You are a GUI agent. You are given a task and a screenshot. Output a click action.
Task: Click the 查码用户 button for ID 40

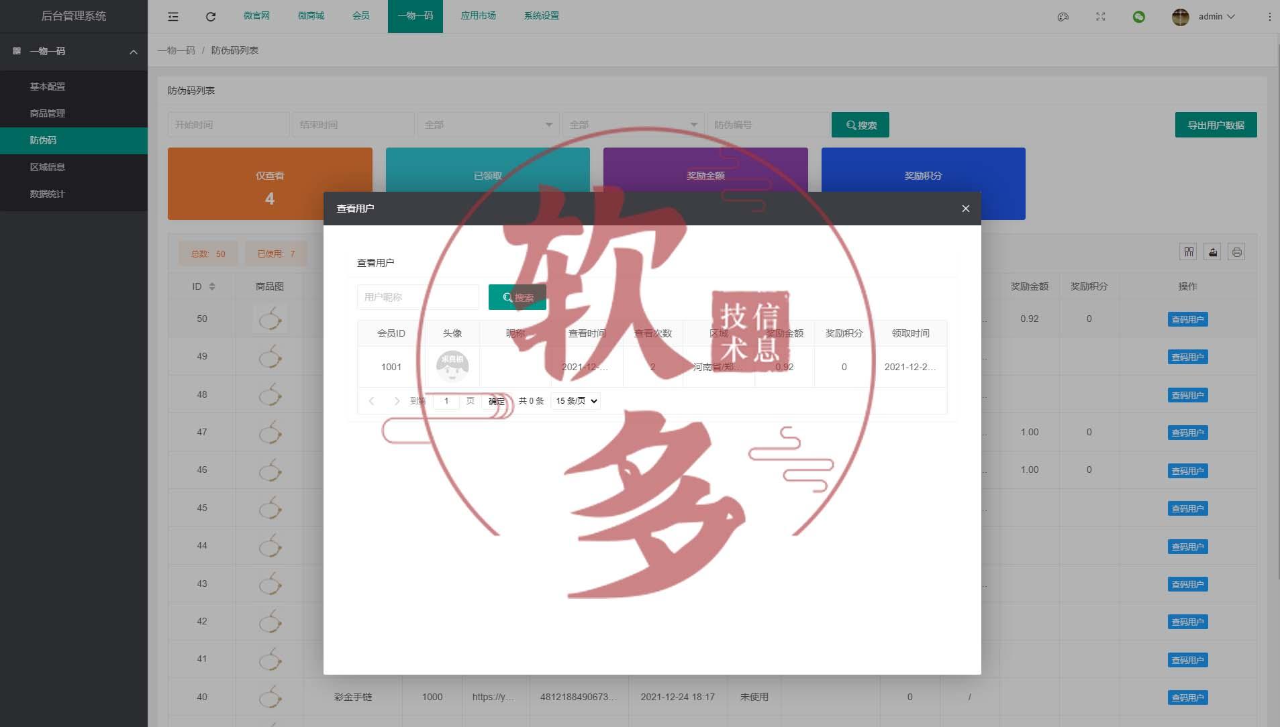(x=1188, y=697)
